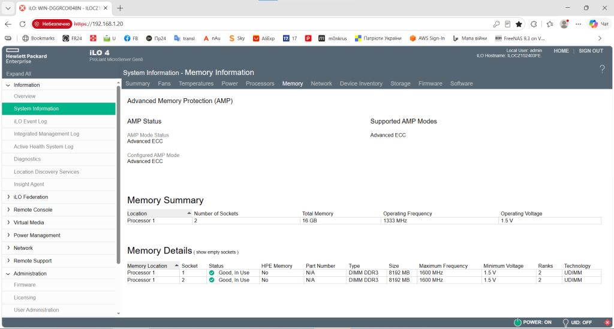
Task: Open the Sky bookmark
Action: click(237, 38)
